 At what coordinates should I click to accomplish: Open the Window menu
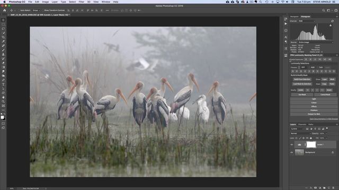(106, 2)
